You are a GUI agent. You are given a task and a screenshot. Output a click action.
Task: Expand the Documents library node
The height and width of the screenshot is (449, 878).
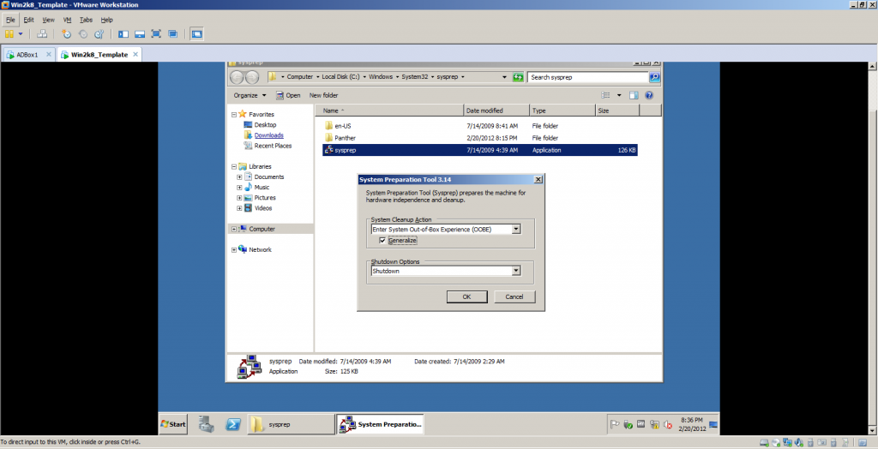(x=240, y=177)
